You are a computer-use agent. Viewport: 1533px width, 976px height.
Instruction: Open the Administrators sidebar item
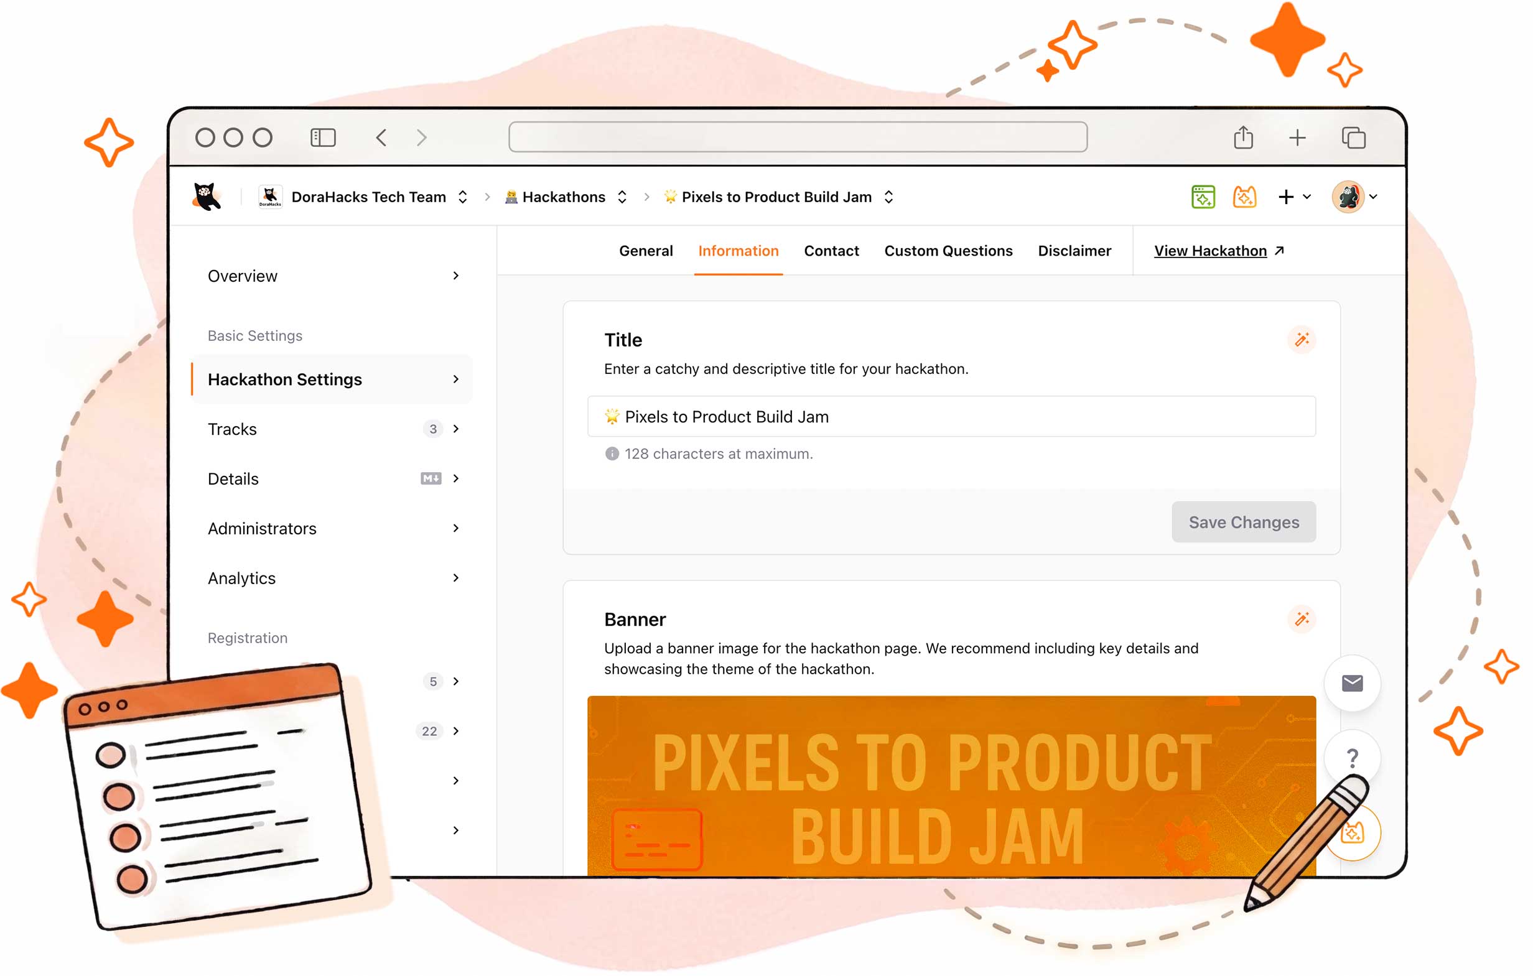(x=332, y=528)
